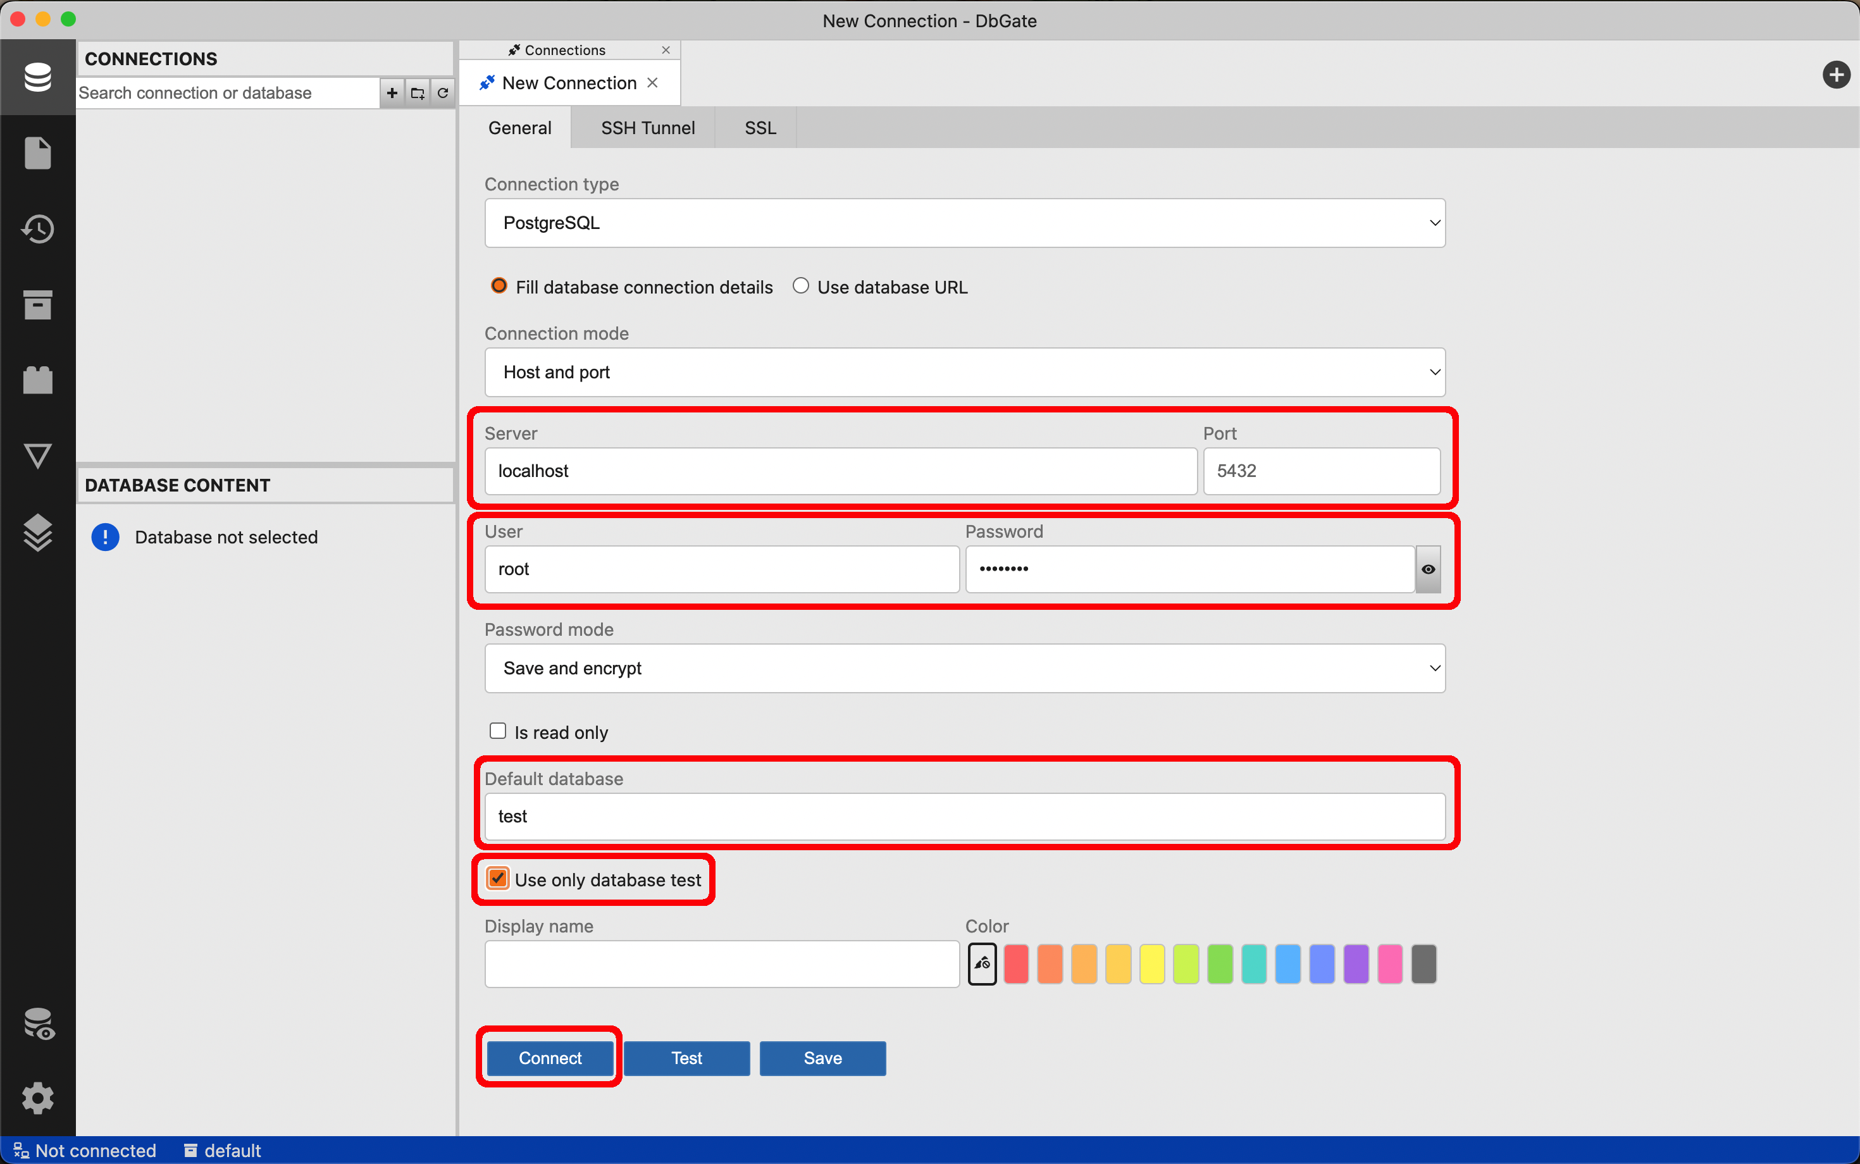The image size is (1860, 1164).
Task: Click the Search connection or database box
Action: (x=228, y=93)
